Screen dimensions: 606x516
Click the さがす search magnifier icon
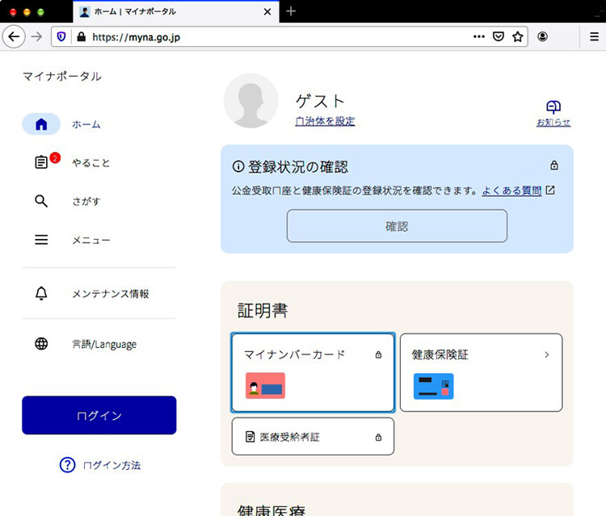pos(41,201)
